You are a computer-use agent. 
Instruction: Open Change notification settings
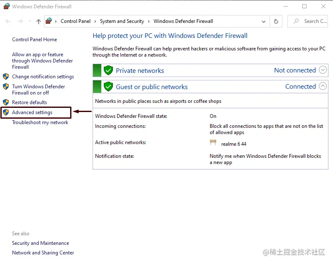43,77
